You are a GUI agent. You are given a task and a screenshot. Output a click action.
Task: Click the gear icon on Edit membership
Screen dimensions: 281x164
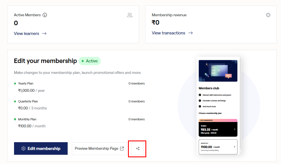coord(24,149)
